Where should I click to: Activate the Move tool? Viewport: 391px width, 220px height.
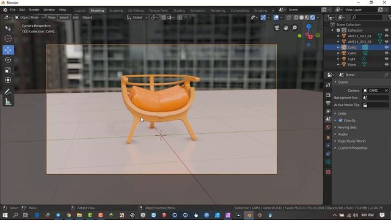(8, 50)
